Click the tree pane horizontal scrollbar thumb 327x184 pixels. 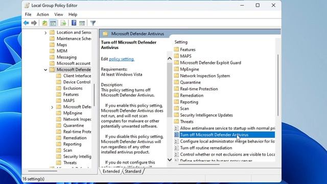tap(43, 171)
